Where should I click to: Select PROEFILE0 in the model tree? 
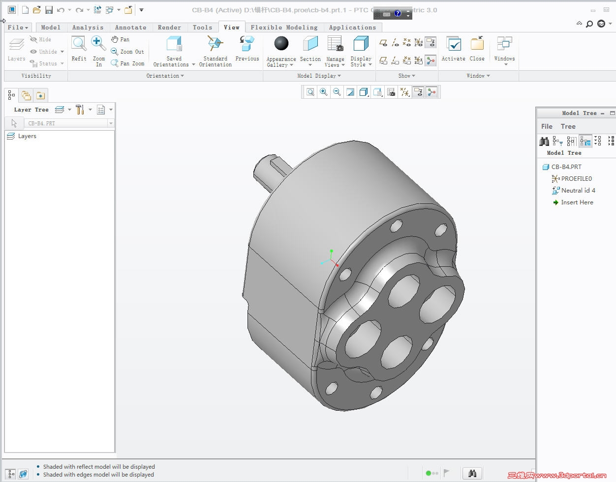576,179
